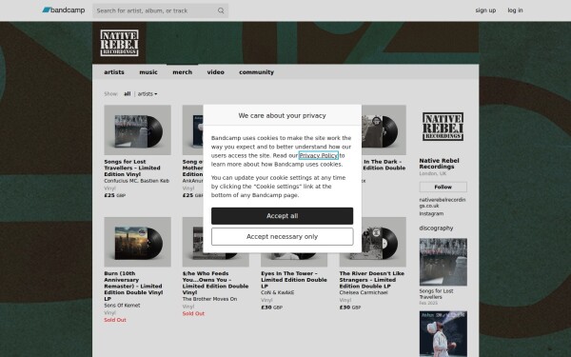Click the sidebar Native Rebel Recordings logo

(x=443, y=127)
